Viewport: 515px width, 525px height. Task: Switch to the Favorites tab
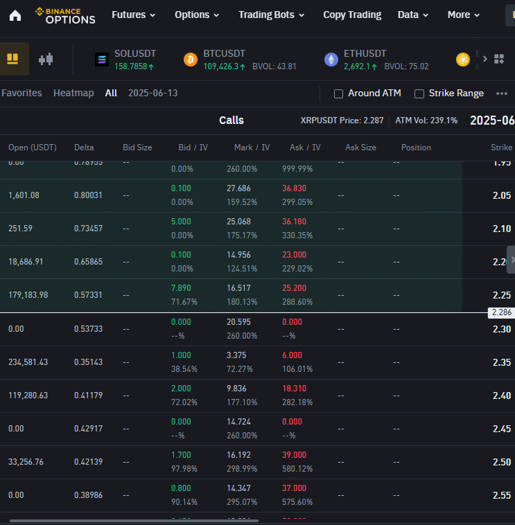tap(21, 93)
